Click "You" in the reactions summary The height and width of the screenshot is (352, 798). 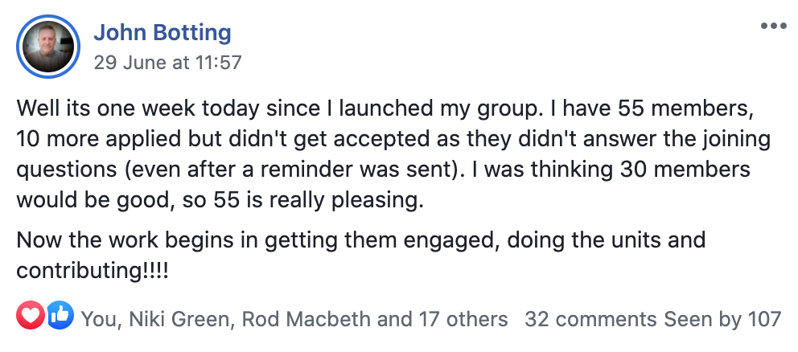tap(100, 319)
